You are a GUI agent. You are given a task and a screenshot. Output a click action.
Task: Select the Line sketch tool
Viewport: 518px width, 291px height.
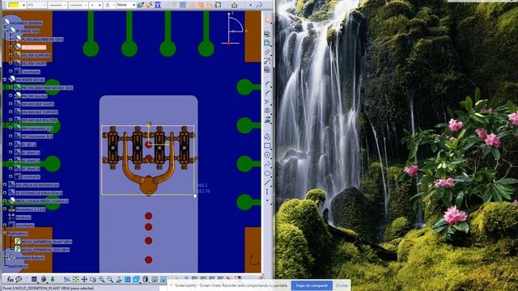pyautogui.click(x=267, y=182)
